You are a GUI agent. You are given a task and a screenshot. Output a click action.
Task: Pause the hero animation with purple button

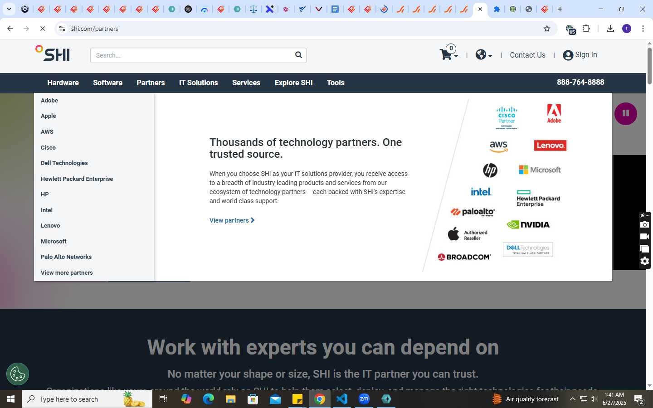626,113
